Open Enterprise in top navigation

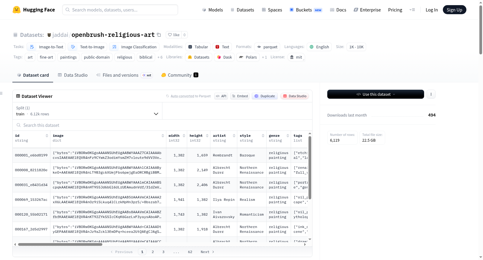pyautogui.click(x=367, y=10)
